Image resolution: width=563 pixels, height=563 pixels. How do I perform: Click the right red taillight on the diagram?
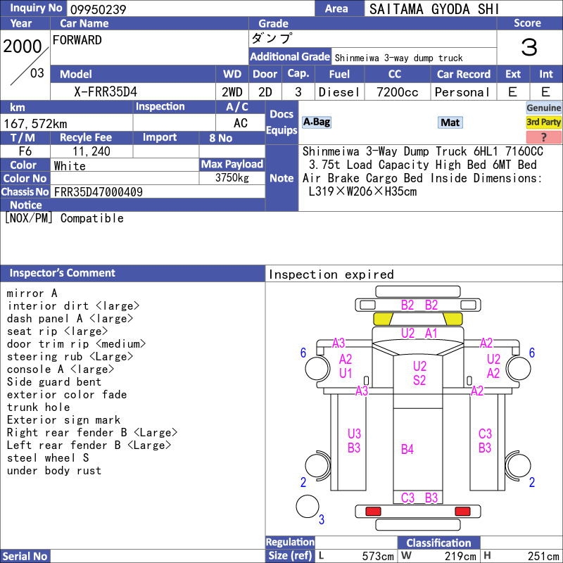click(x=462, y=511)
